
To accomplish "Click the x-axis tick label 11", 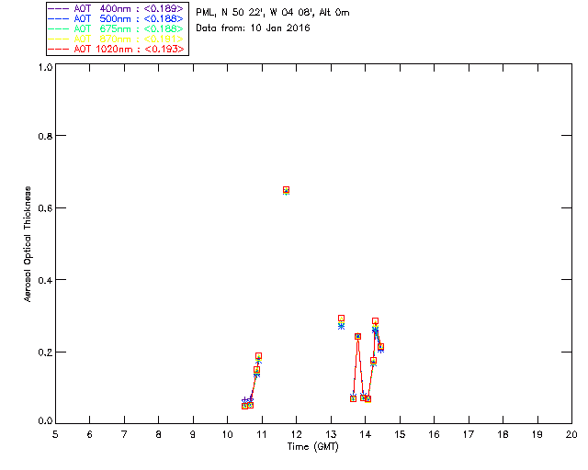I will 262,434.
